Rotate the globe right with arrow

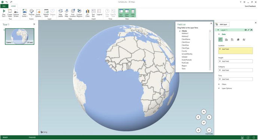coord(209,117)
